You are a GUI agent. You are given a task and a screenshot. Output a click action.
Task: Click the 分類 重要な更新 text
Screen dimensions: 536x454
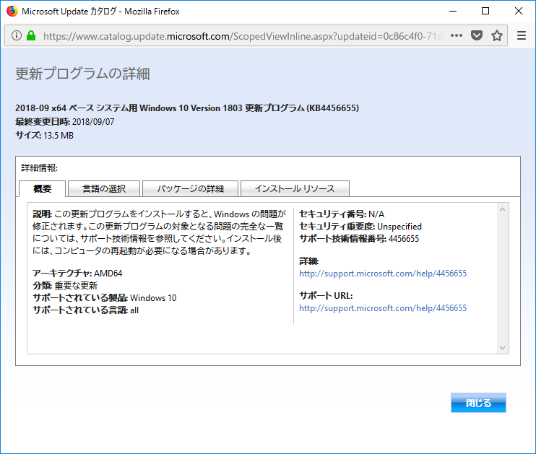tap(65, 286)
